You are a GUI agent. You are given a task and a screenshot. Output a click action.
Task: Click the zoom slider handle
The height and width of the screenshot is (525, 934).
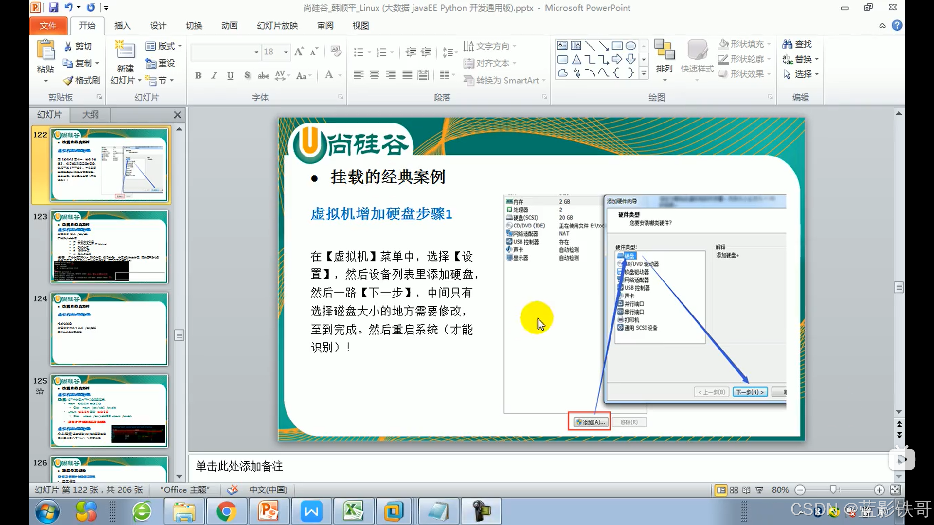[833, 490]
